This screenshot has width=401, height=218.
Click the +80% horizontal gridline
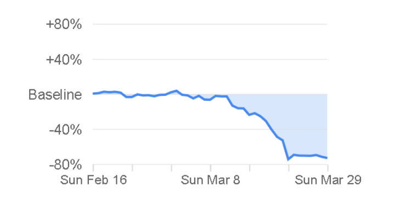click(x=210, y=24)
